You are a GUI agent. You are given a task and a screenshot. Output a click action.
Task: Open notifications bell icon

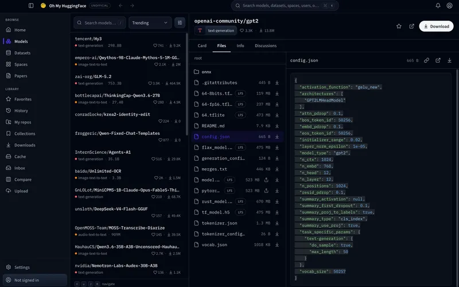coord(438,6)
